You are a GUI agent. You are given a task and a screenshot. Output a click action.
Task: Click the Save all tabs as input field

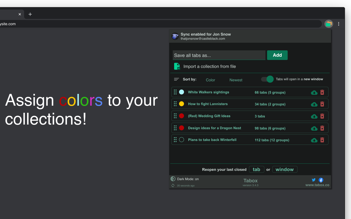coord(219,55)
